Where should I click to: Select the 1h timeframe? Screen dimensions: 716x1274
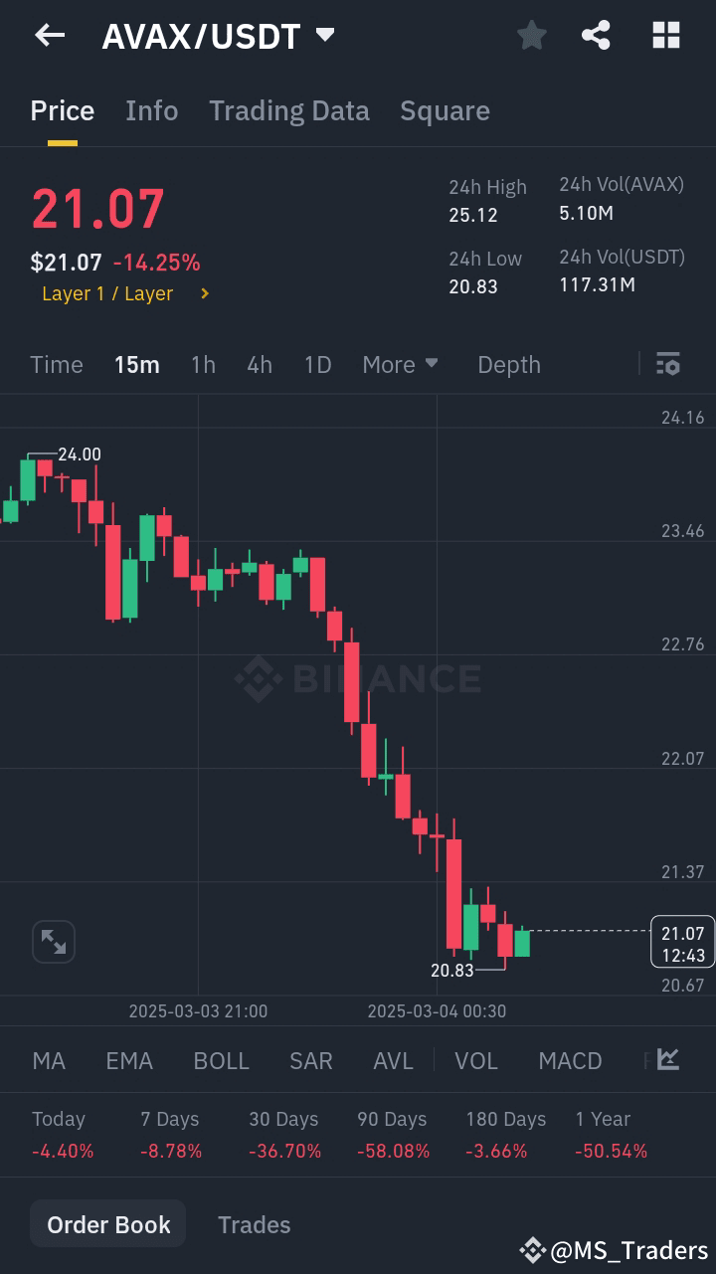(x=203, y=364)
